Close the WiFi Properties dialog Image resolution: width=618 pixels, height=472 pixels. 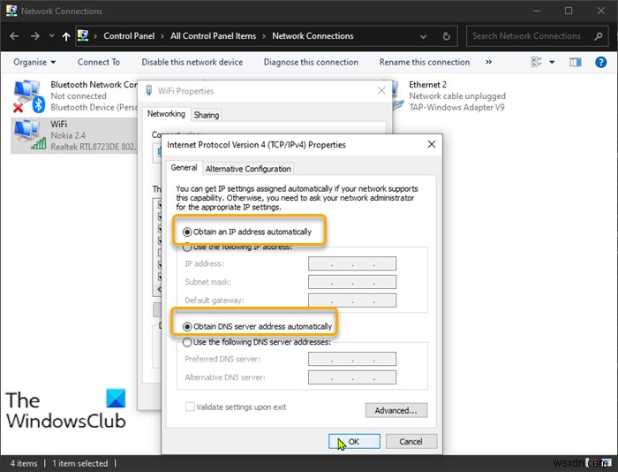point(381,91)
